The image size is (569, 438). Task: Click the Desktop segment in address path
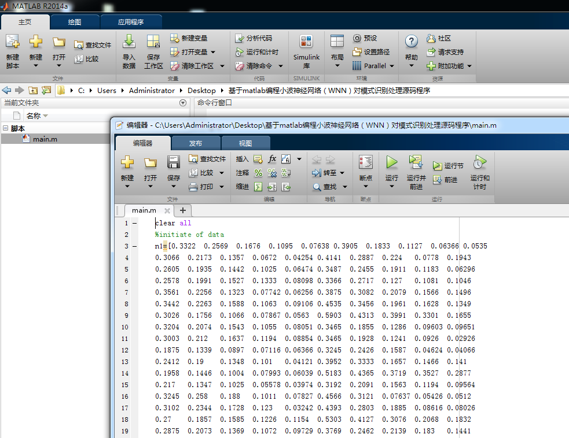[201, 90]
